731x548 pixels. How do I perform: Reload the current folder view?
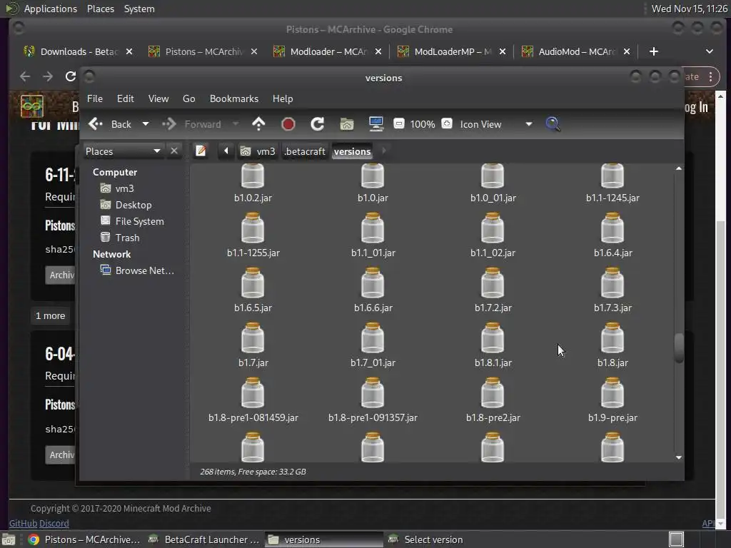coord(318,124)
